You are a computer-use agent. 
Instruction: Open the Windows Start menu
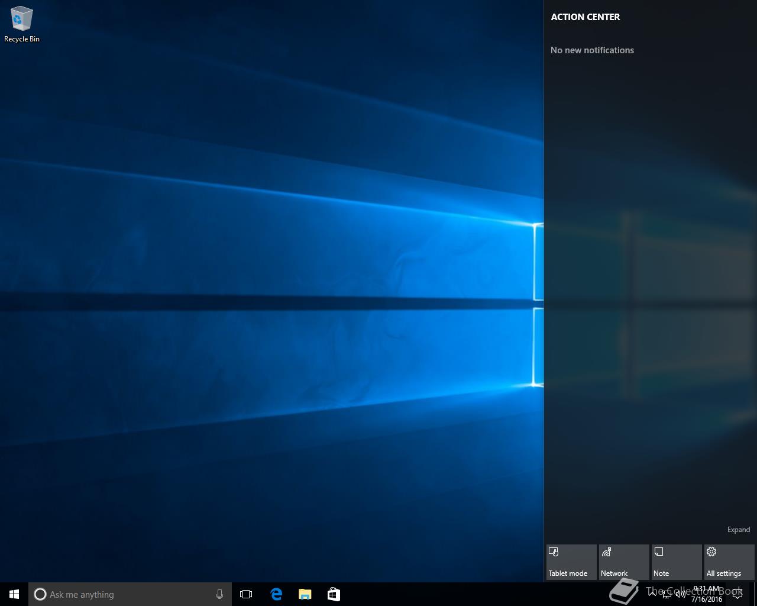(14, 594)
